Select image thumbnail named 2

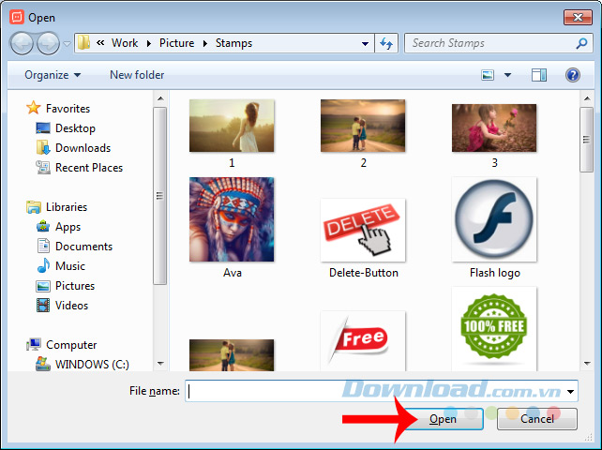[363, 126]
